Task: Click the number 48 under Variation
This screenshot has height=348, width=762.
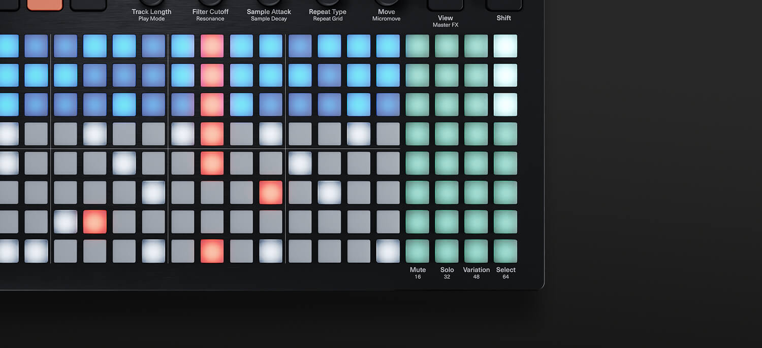Action: pos(476,277)
